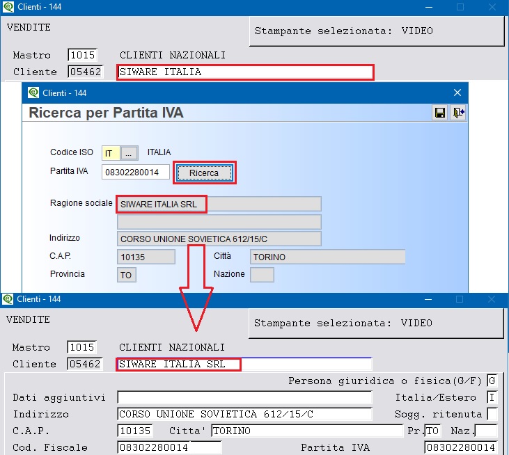509x455 pixels.
Task: Click the Partita IVA field in the bottom window
Action: pos(461,447)
